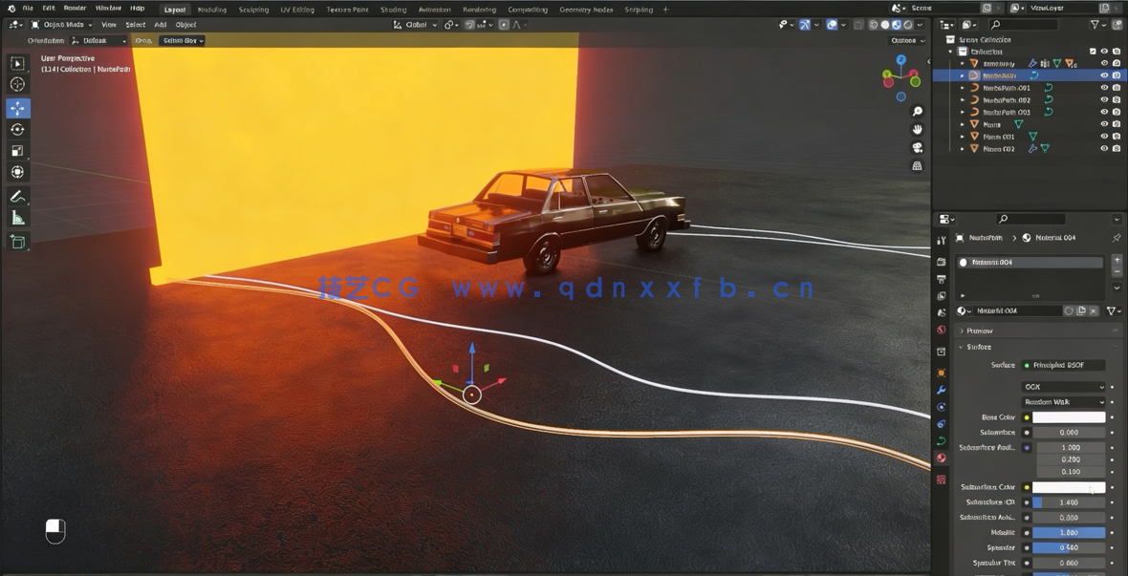1128x576 pixels.
Task: Open the Render menu
Action: coord(73,8)
